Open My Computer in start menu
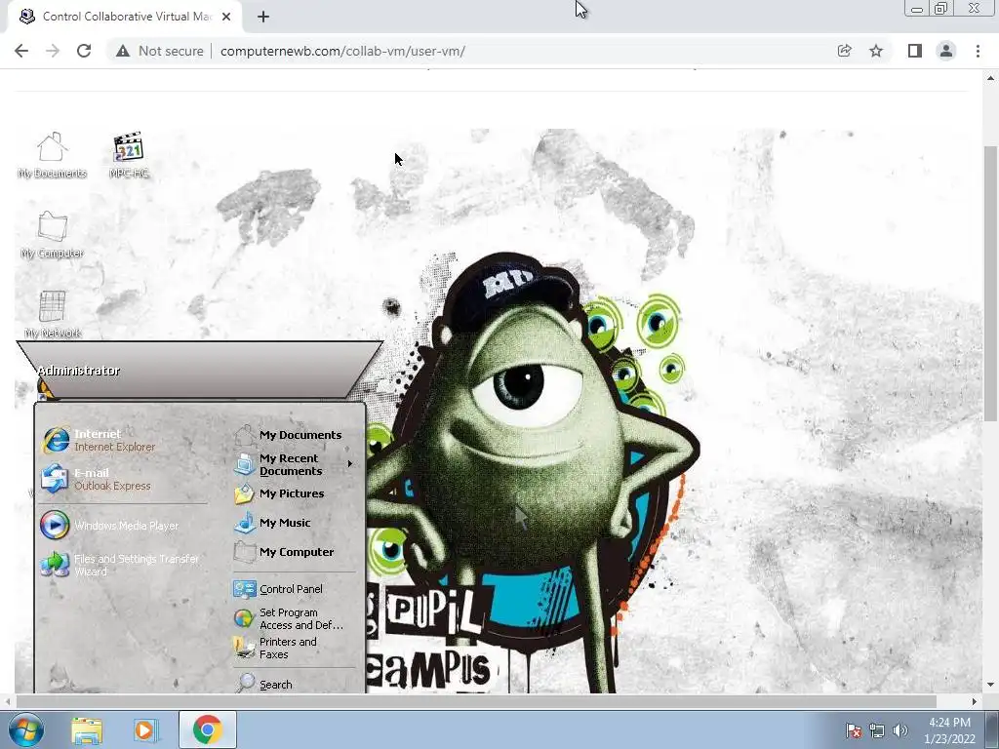This screenshot has height=749, width=999. [284, 552]
